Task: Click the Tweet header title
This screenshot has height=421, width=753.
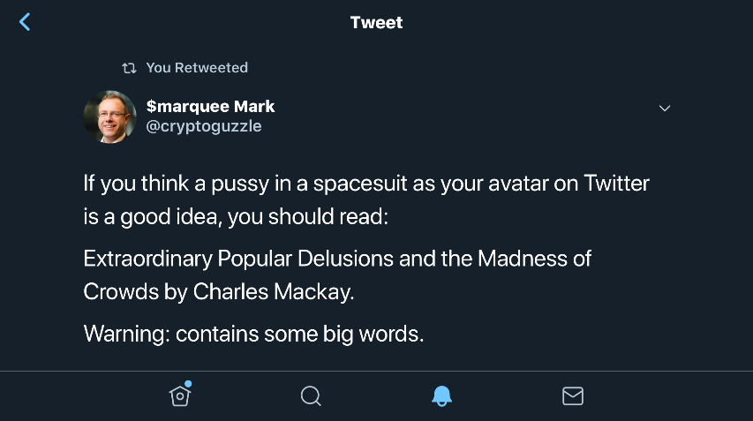Action: tap(377, 22)
